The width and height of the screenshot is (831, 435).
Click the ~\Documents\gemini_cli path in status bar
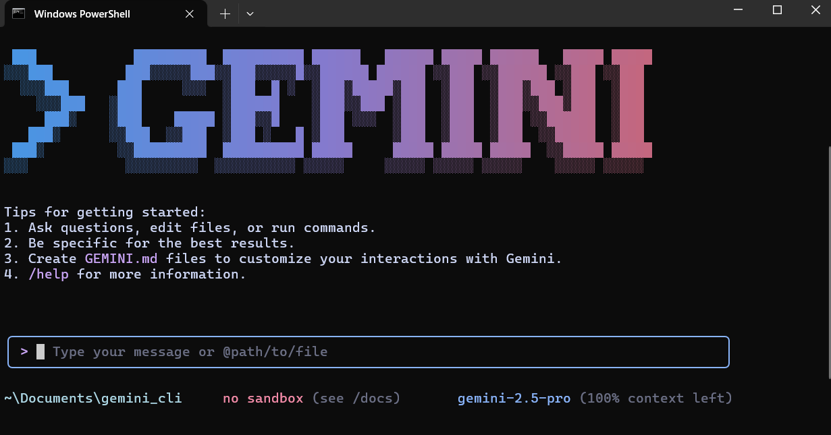93,398
